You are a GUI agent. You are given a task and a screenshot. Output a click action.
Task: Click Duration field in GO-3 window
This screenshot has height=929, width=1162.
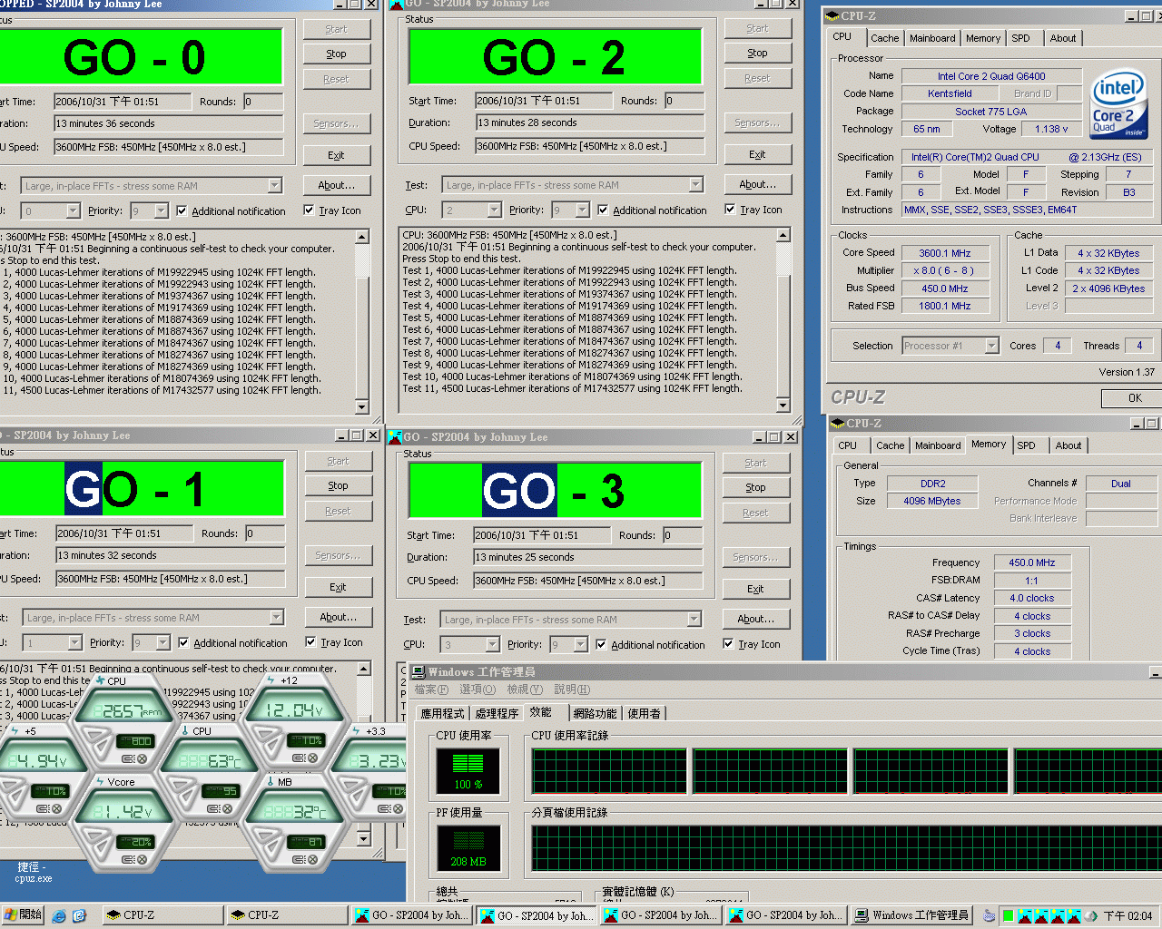[x=588, y=557]
